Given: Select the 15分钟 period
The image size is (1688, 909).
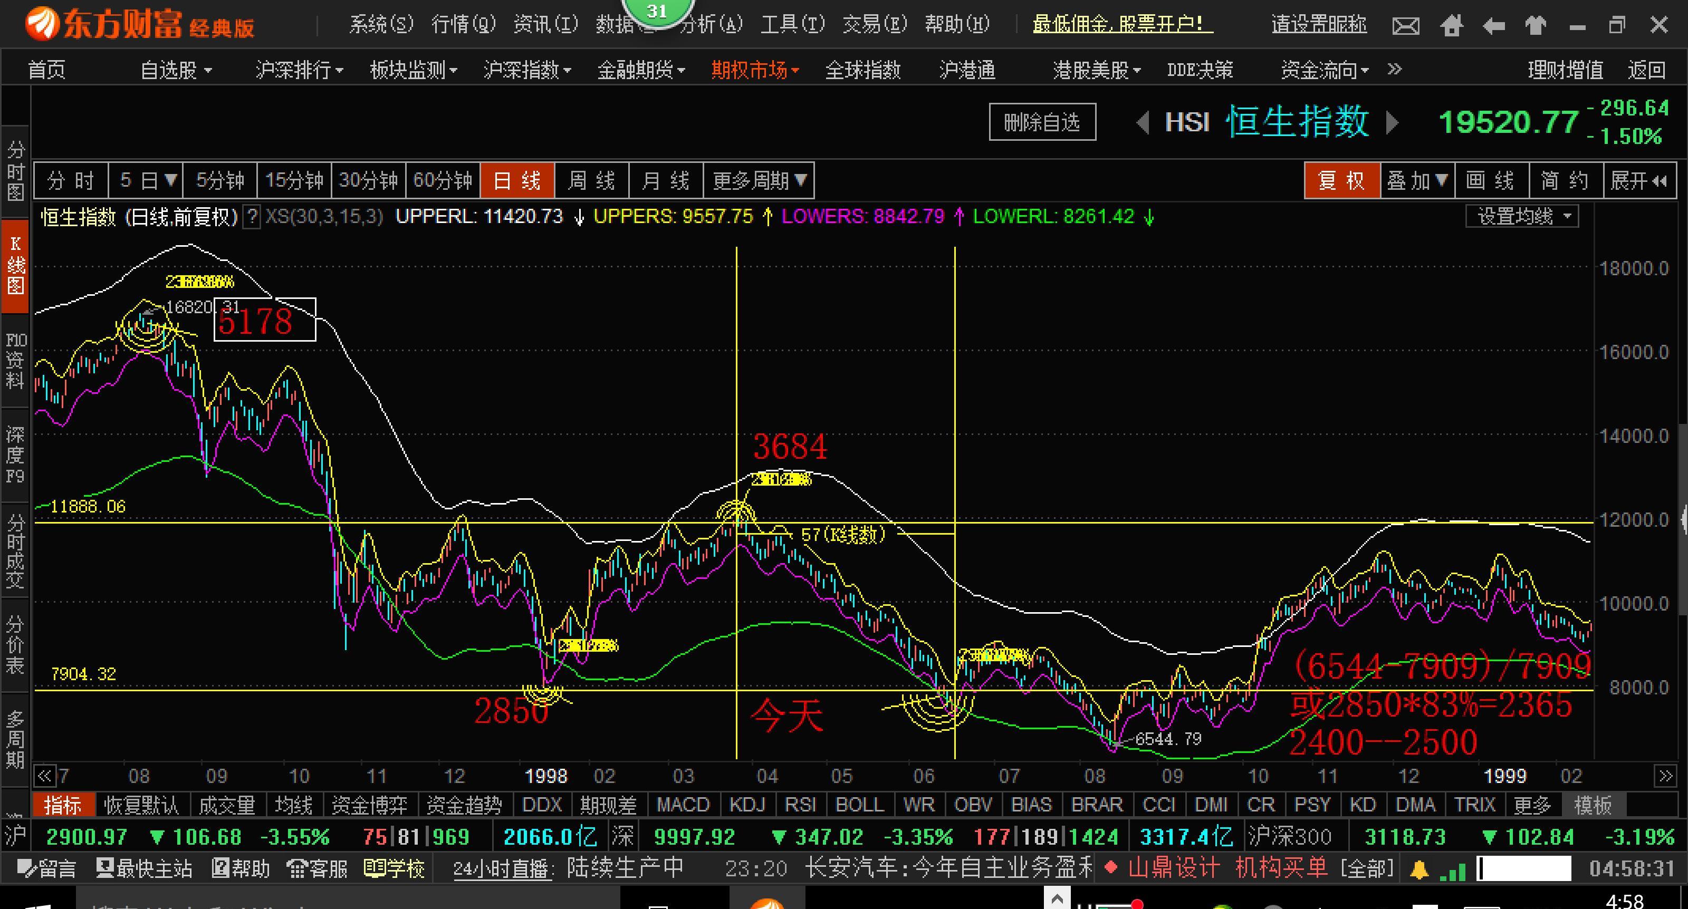Looking at the screenshot, I should coord(294,180).
